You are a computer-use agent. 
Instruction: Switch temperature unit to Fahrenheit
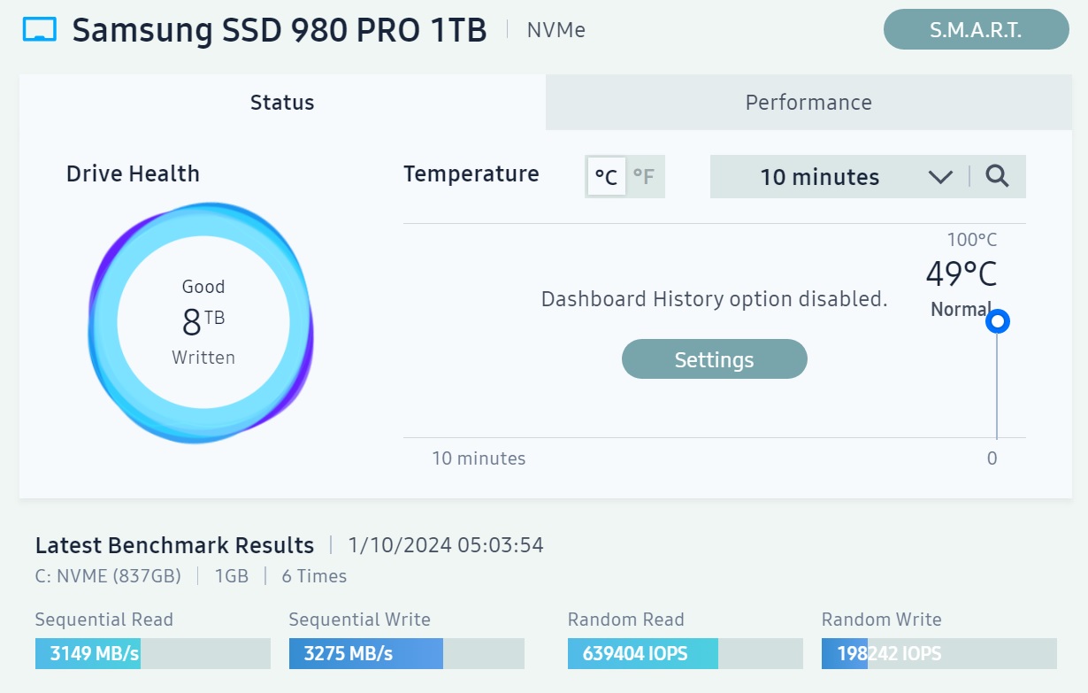[644, 177]
